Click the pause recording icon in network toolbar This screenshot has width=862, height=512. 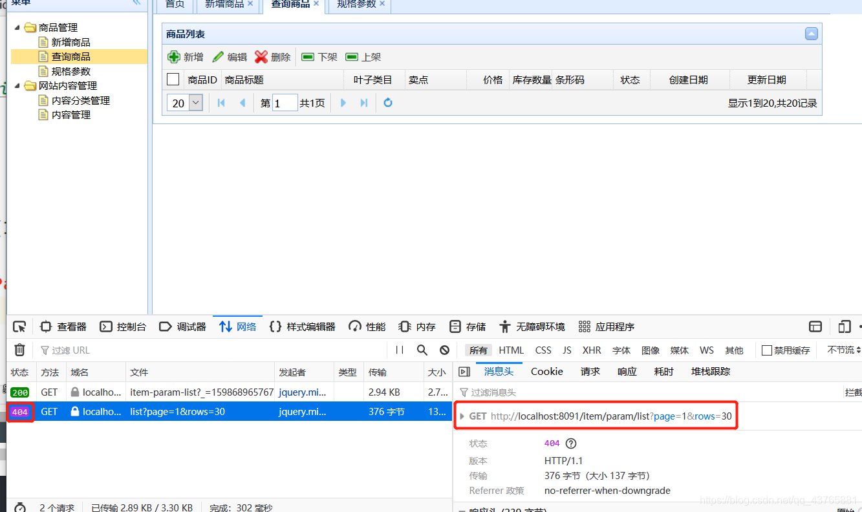pos(400,350)
